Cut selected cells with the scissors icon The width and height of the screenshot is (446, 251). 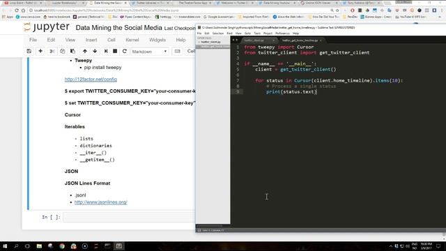[x=52, y=51]
